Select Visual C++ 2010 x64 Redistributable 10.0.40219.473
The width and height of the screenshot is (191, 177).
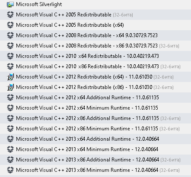[95, 56]
